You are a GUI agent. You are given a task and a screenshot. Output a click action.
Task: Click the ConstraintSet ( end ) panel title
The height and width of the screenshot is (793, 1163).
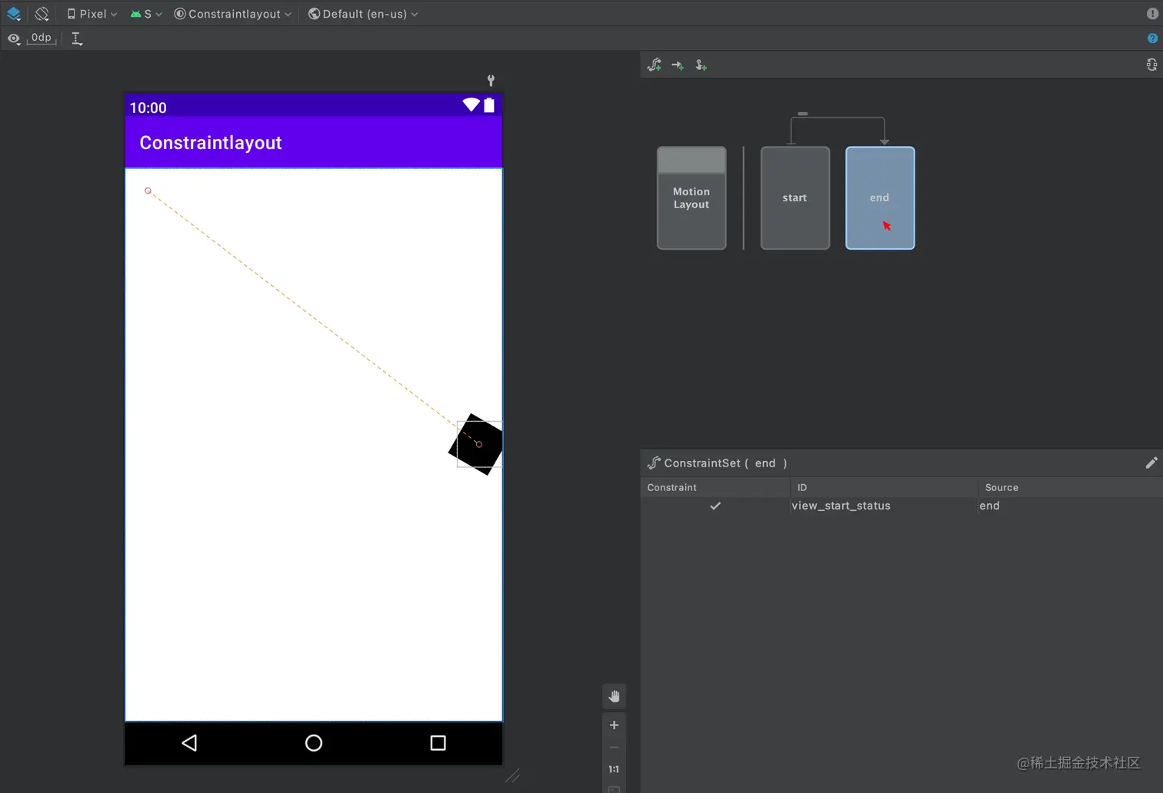pos(725,463)
